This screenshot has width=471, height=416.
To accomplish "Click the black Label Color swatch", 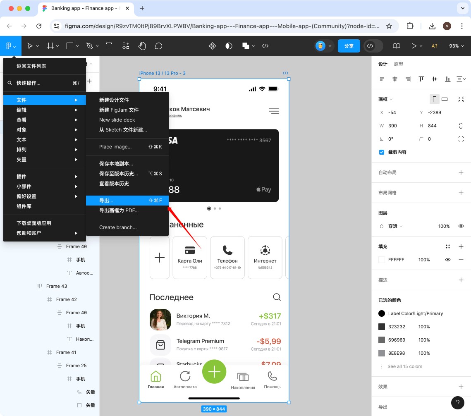I will pos(381,313).
